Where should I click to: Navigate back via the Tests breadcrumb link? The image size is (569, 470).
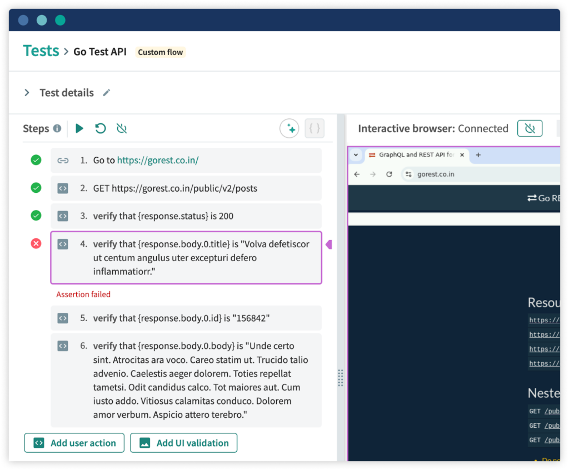(41, 51)
